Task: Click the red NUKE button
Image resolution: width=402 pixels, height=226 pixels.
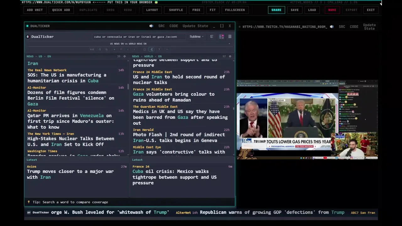Action: click(x=332, y=10)
